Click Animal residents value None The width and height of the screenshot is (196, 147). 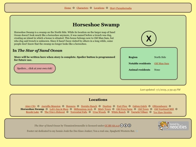point(157,70)
